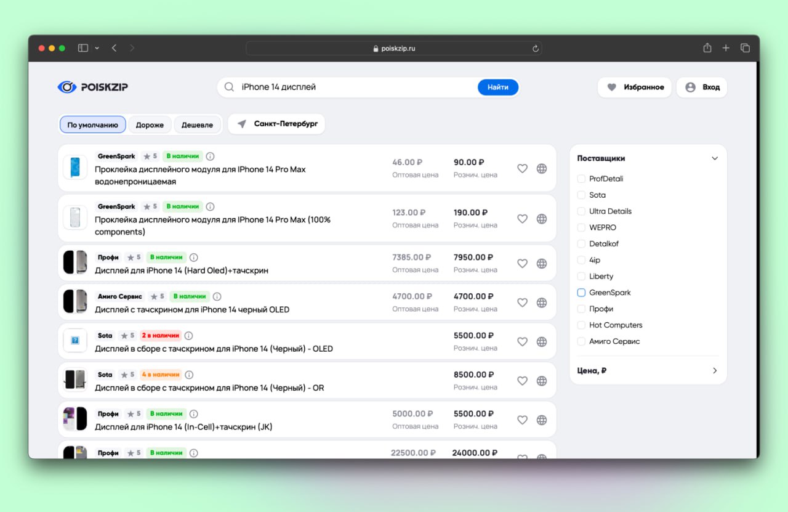Open thumbnail of Sota 5500.00 ₽ item
Screen dimensions: 788x512
pyautogui.click(x=75, y=340)
